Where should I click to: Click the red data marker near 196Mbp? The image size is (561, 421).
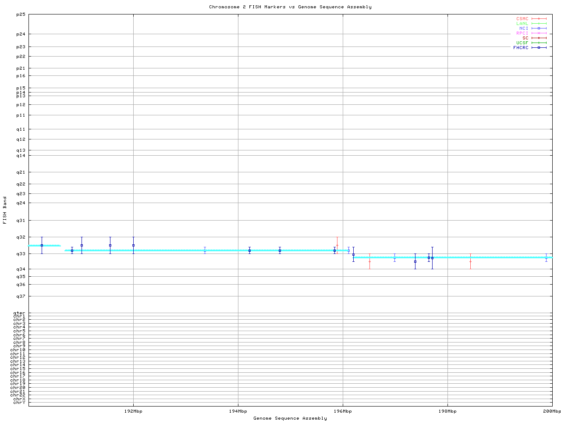click(x=337, y=246)
